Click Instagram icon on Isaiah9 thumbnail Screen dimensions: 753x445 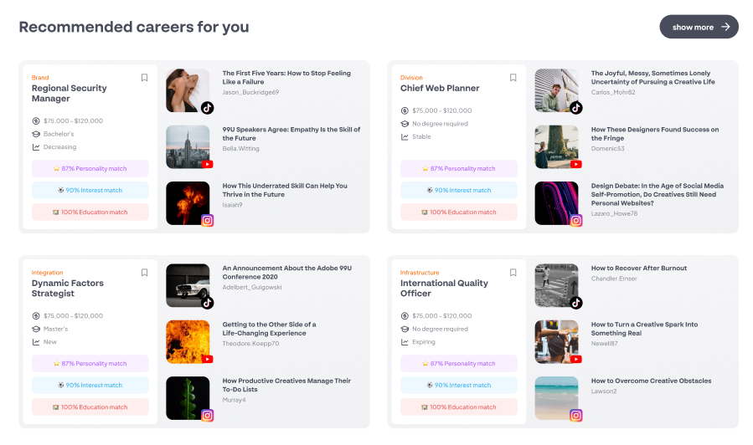coord(207,221)
